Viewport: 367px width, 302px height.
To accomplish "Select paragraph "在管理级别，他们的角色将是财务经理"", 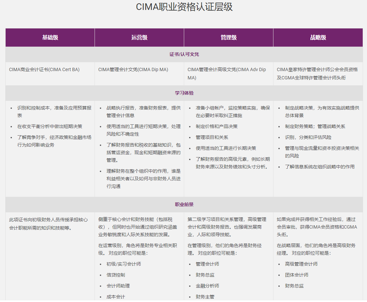I will pos(224,249).
